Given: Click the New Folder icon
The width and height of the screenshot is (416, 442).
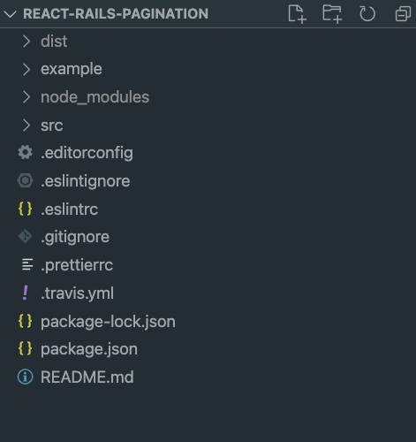Looking at the screenshot, I should [332, 14].
